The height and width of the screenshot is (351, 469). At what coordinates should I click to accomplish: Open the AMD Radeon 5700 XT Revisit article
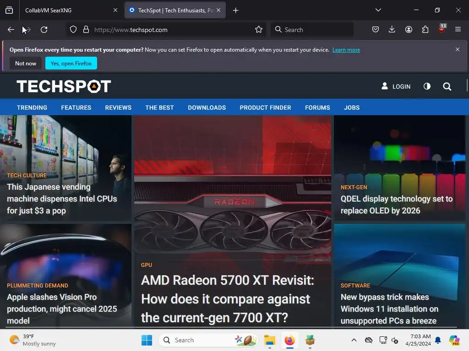click(x=228, y=299)
